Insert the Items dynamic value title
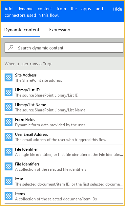Viewport: 125px width, 206px height. [x=20, y=194]
